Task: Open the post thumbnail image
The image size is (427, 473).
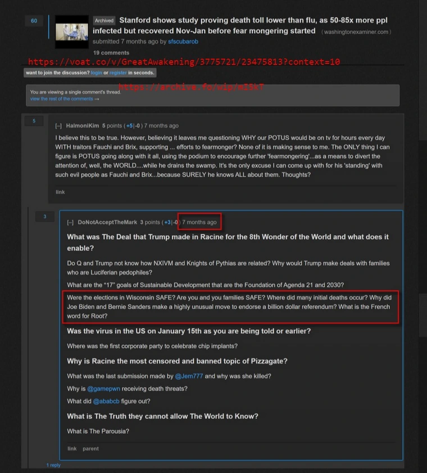Action: coord(72,31)
